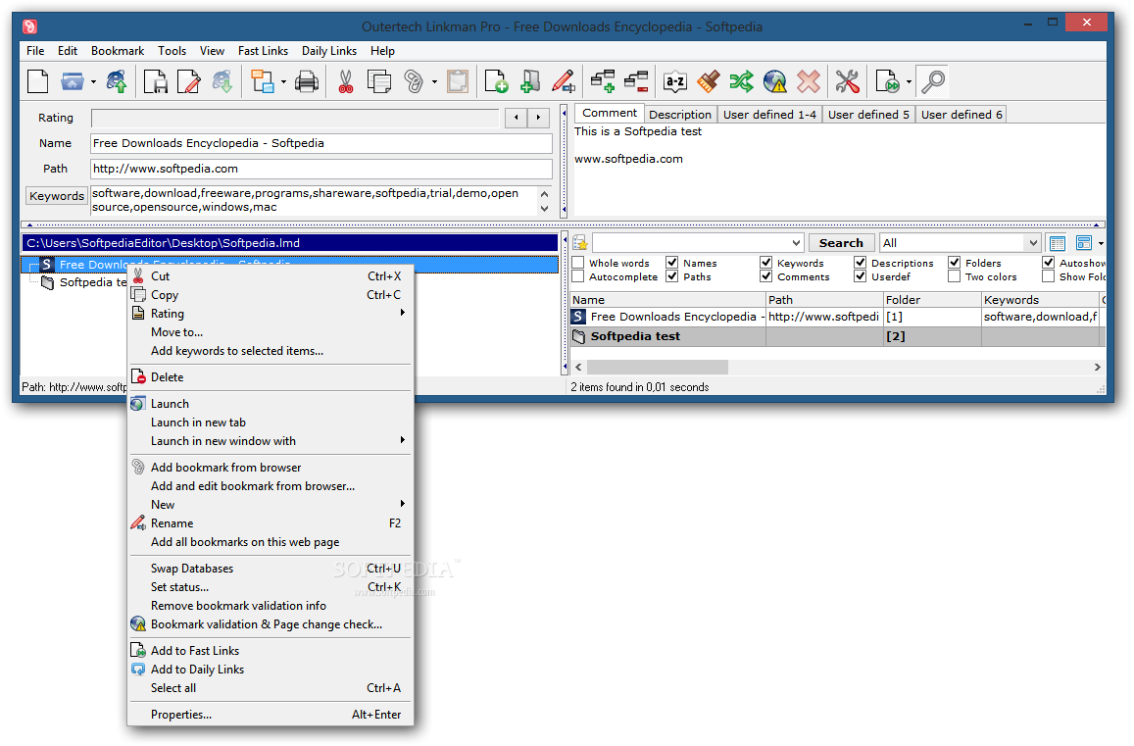
Task: Switch to User defined 1-4 tab
Action: click(769, 115)
